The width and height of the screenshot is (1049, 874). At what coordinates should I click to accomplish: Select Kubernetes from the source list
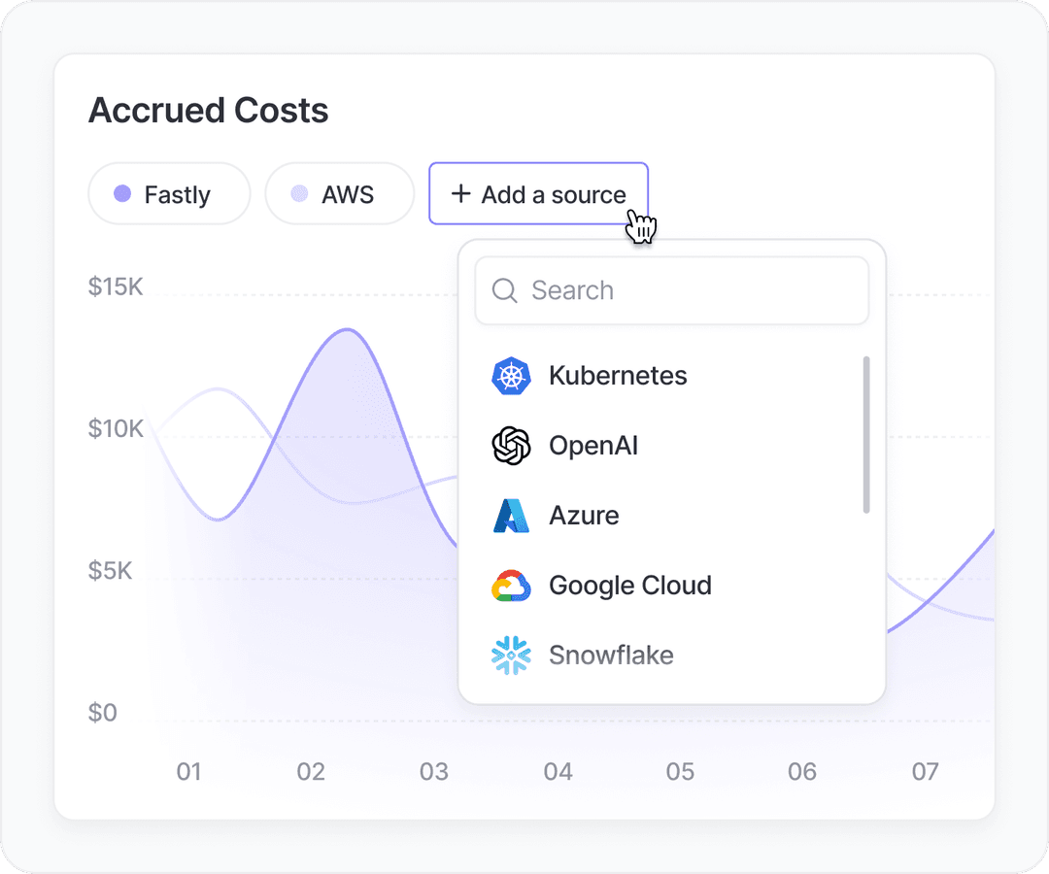click(618, 376)
